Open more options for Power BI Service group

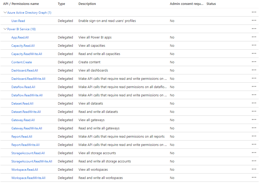coord(254,29)
